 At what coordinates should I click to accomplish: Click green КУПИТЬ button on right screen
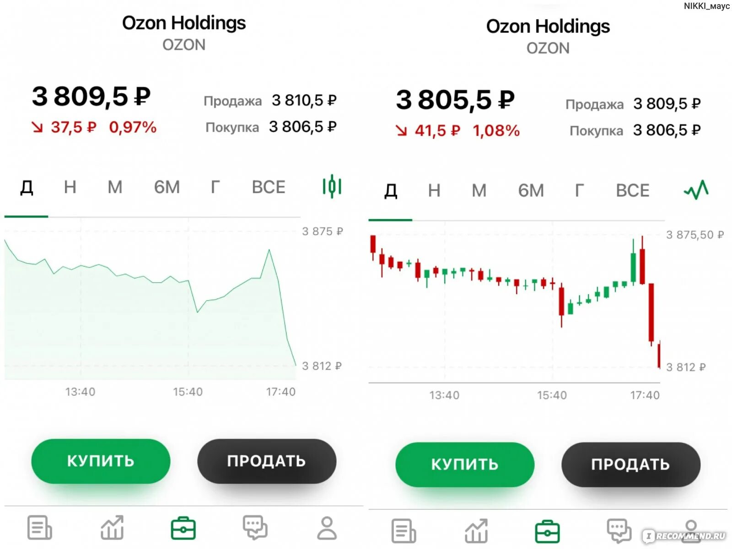point(465,464)
